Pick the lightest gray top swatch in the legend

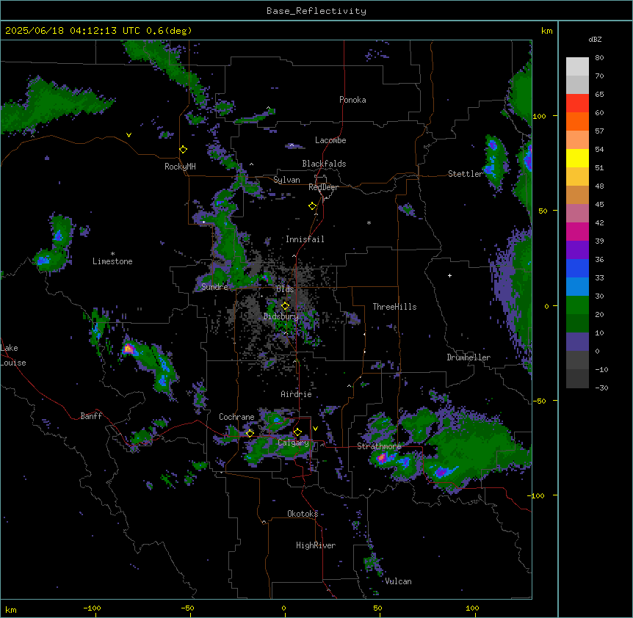(577, 67)
